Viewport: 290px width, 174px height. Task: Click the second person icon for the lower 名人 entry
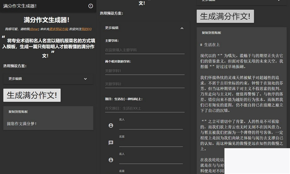click(x=111, y=160)
